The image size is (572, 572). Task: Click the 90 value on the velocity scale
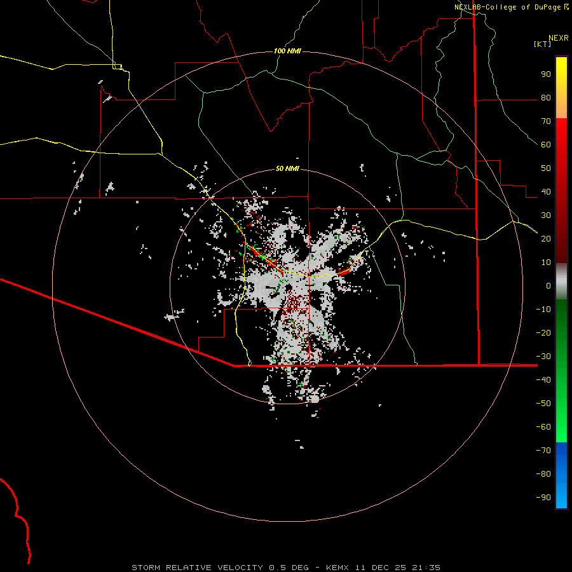tap(546, 74)
